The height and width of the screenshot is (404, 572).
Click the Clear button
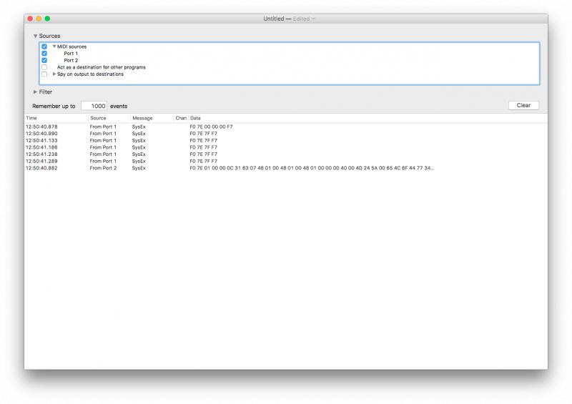[x=523, y=105]
